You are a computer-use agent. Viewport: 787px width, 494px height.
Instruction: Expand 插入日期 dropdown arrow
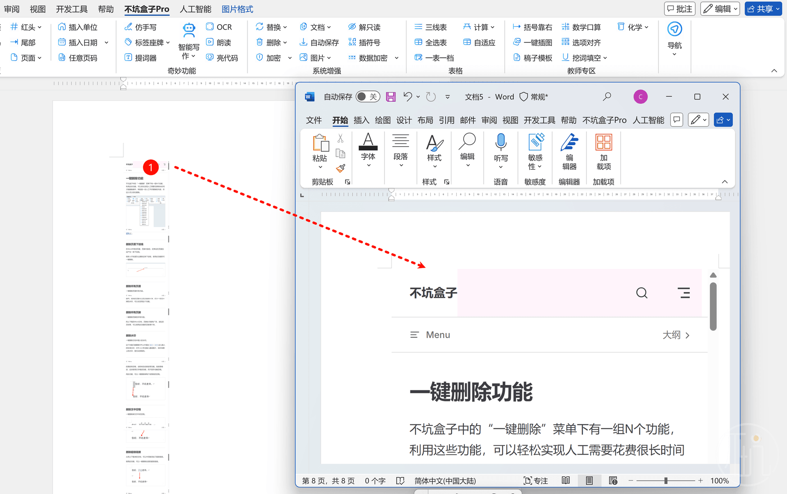[x=107, y=42]
